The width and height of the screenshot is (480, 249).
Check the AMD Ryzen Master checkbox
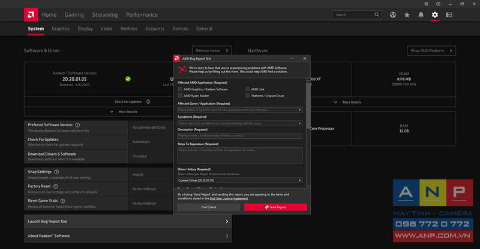[180, 96]
